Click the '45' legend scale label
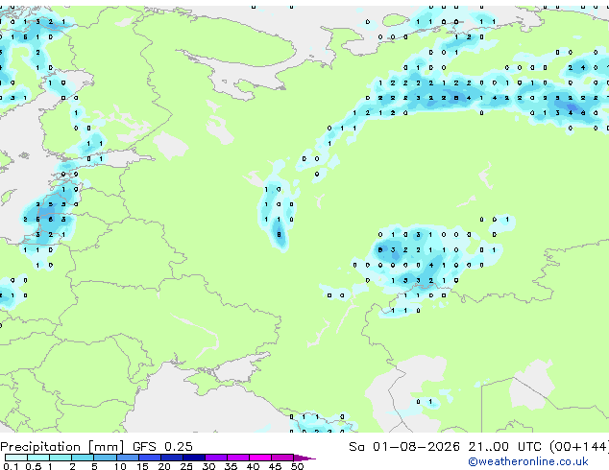Screen dimensions: 609x470 click(275, 466)
